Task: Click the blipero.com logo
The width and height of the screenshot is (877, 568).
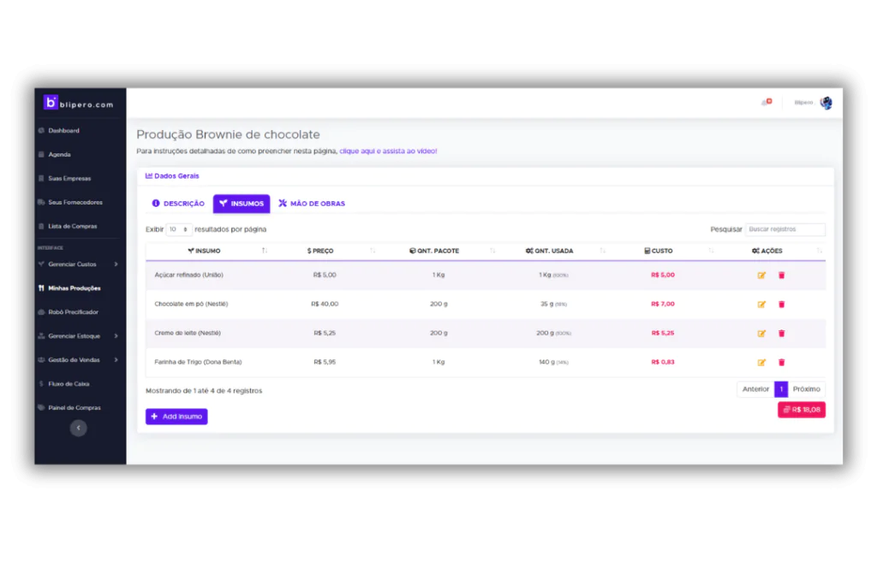Action: point(78,104)
